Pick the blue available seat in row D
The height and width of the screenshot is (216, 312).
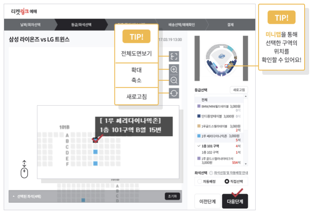[x=95, y=152]
